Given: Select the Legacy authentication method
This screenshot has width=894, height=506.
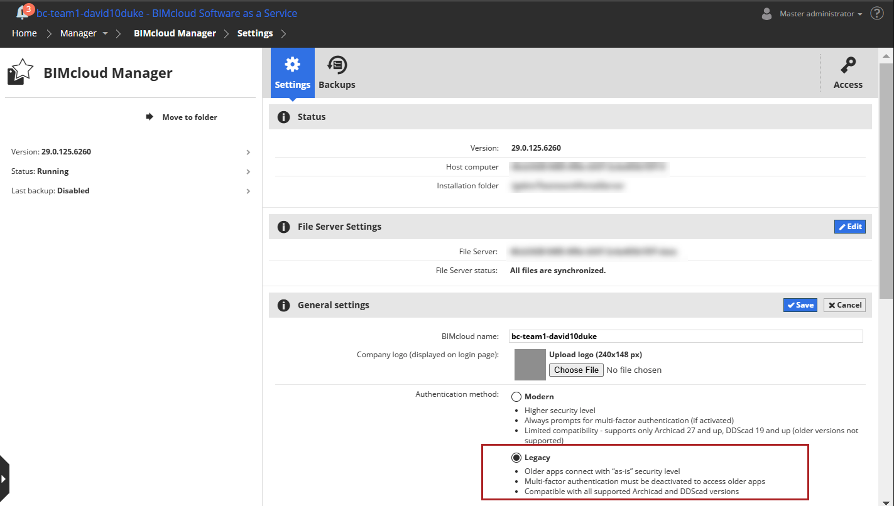Looking at the screenshot, I should click(516, 458).
